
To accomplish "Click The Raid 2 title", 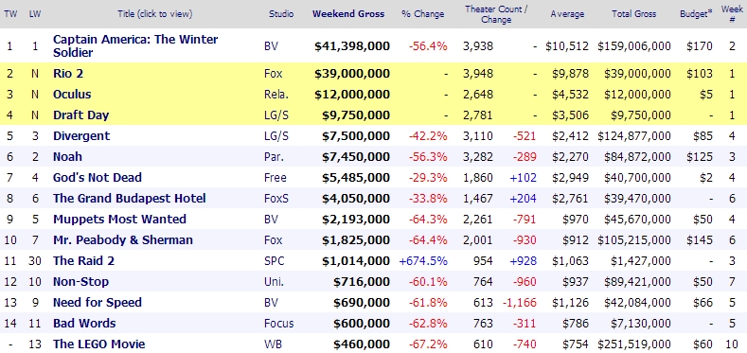I will coord(84,261).
